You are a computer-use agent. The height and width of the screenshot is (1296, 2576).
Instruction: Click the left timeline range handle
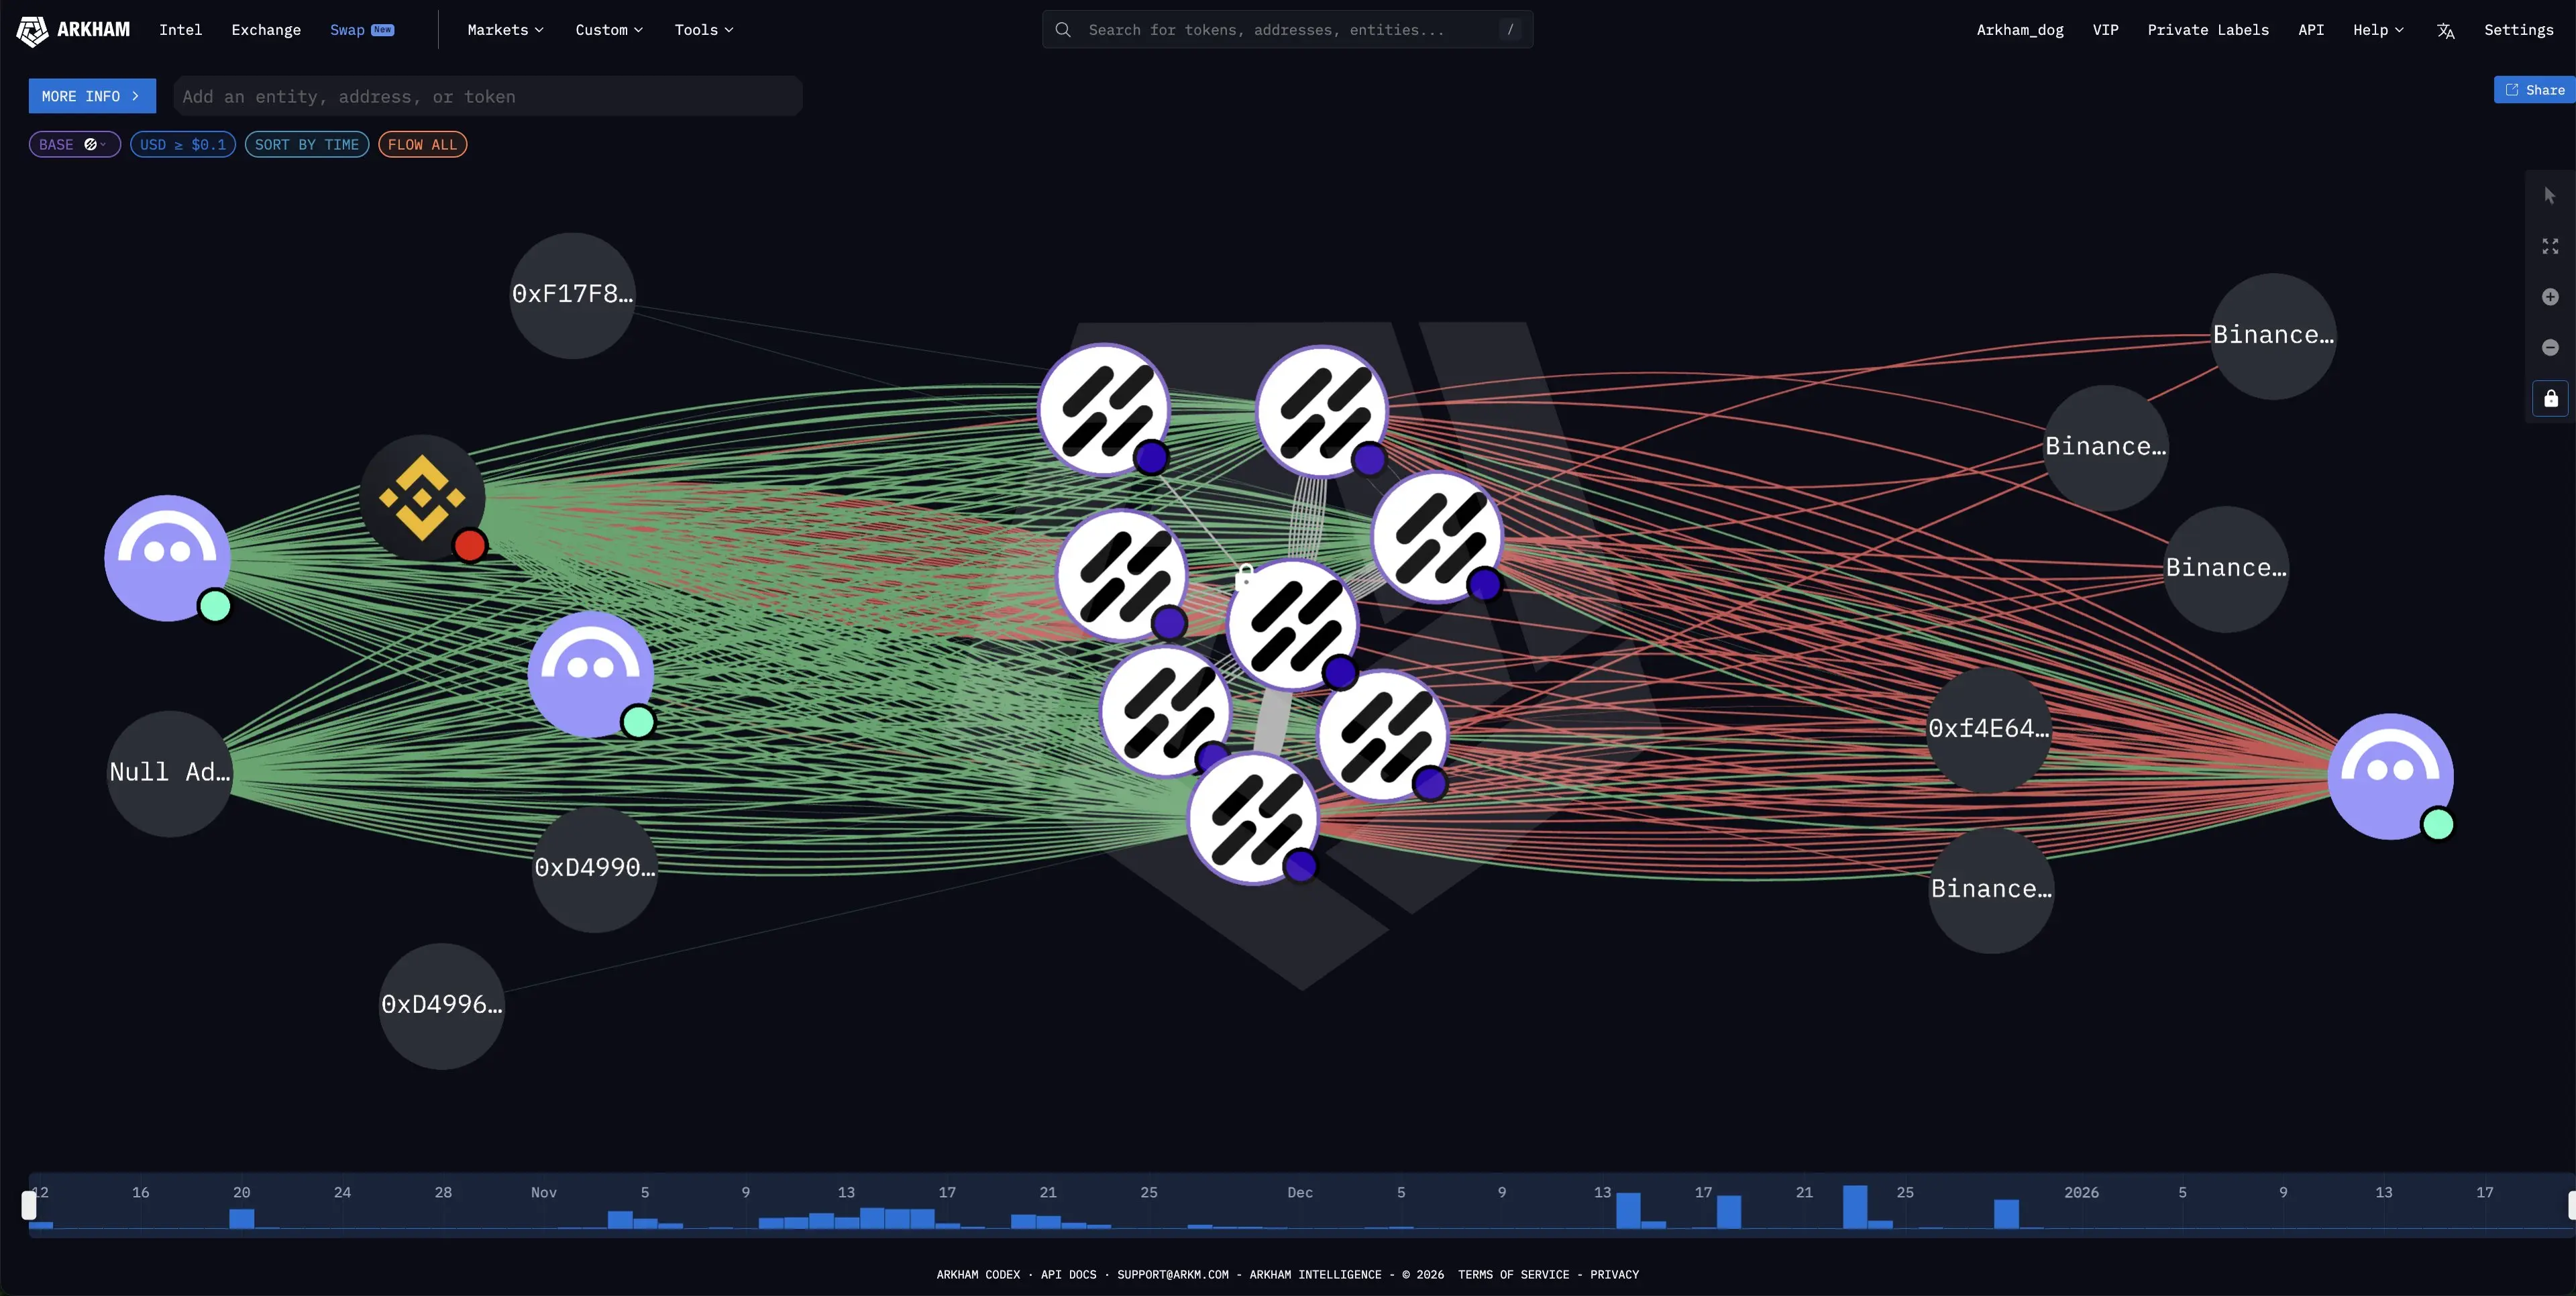(x=29, y=1204)
